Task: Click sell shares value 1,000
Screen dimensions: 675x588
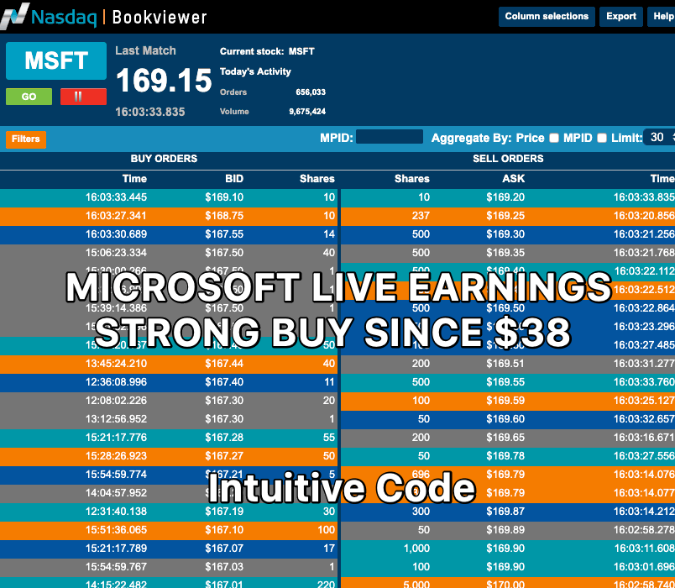Action: [416, 549]
